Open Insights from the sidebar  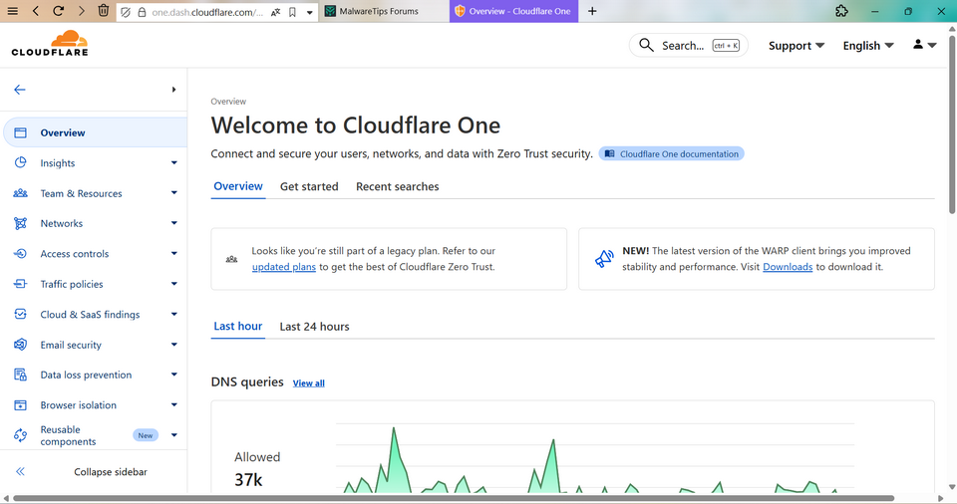pos(58,163)
